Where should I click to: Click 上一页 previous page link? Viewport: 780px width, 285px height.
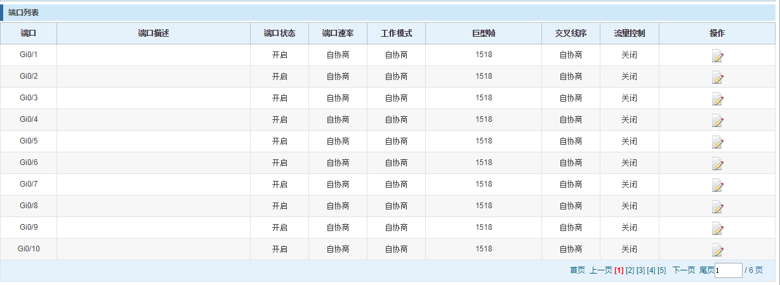click(601, 270)
